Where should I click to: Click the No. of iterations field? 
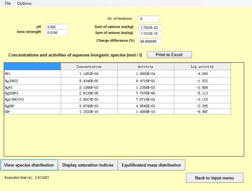[148, 19]
